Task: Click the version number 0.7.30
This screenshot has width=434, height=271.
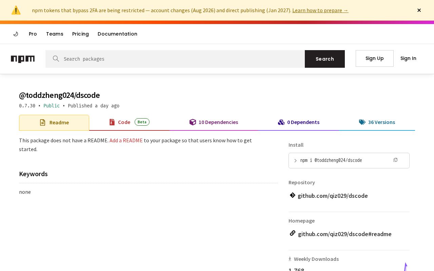Action: (27, 106)
